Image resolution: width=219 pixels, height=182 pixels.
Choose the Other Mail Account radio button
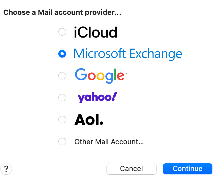pyautogui.click(x=62, y=141)
